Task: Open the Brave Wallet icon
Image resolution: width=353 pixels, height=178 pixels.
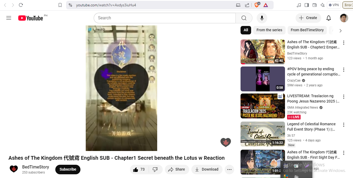Action: tap(315, 5)
